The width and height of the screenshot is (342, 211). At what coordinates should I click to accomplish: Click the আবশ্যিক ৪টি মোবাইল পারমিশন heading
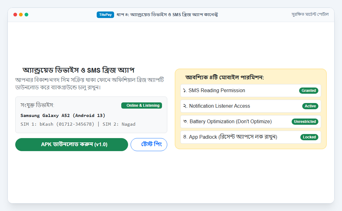pyautogui.click(x=225, y=77)
